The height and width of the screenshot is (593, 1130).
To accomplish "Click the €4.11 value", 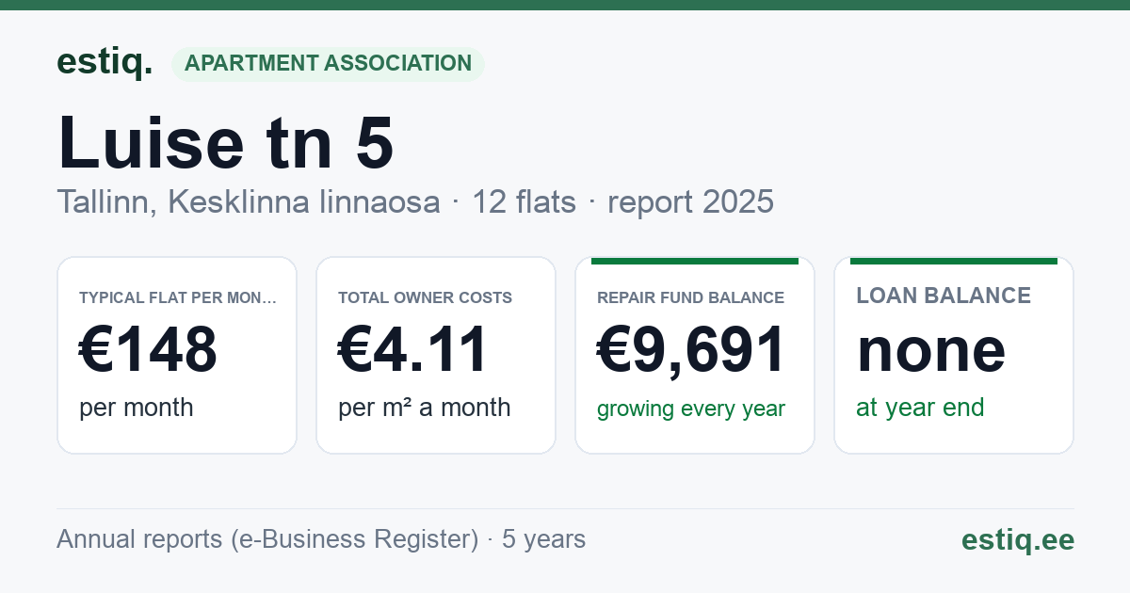I will [412, 350].
